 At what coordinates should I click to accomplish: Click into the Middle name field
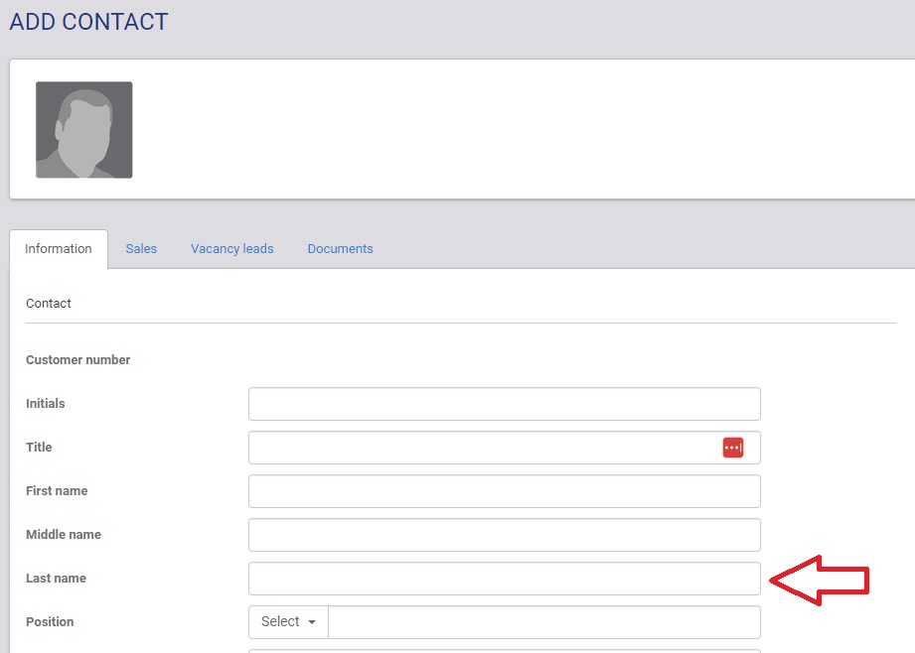click(x=504, y=535)
